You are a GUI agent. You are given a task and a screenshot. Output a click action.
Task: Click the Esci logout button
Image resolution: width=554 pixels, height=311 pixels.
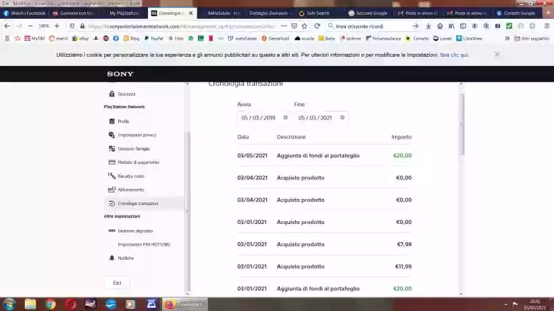click(x=117, y=283)
